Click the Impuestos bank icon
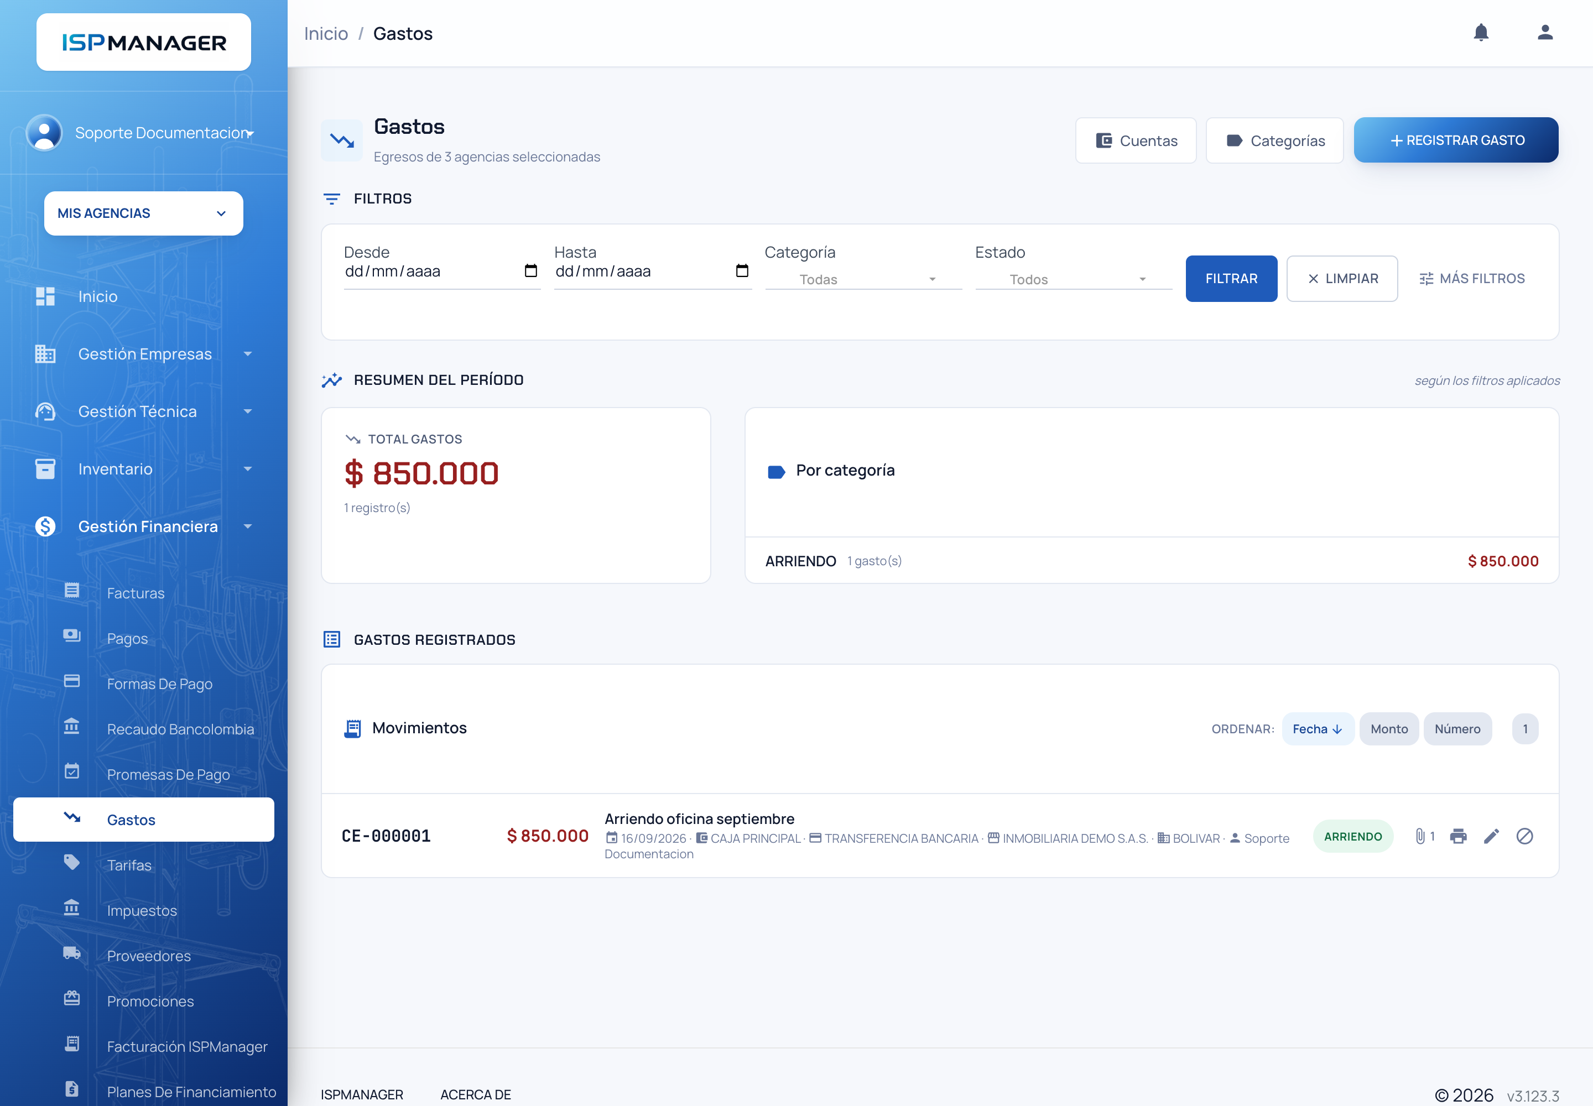Viewport: 1593px width, 1106px height. [x=72, y=908]
